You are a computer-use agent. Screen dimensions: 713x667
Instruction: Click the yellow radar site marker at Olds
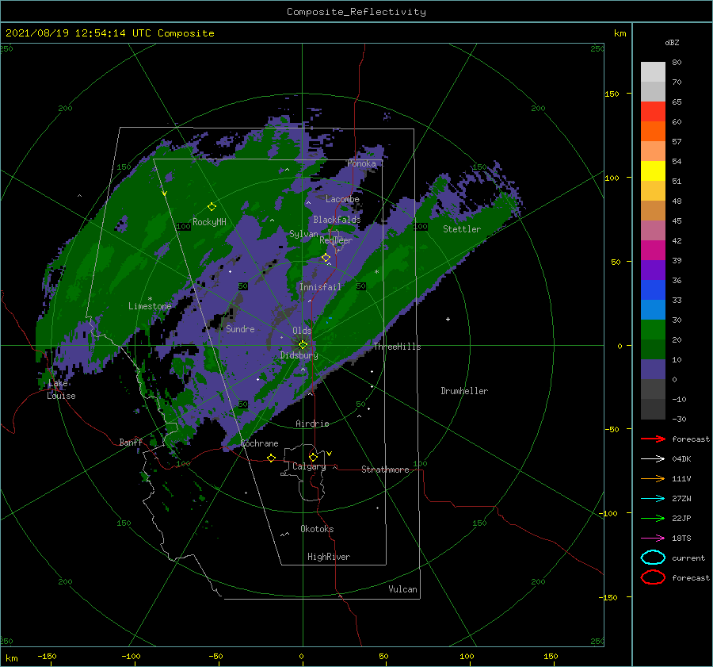(303, 345)
